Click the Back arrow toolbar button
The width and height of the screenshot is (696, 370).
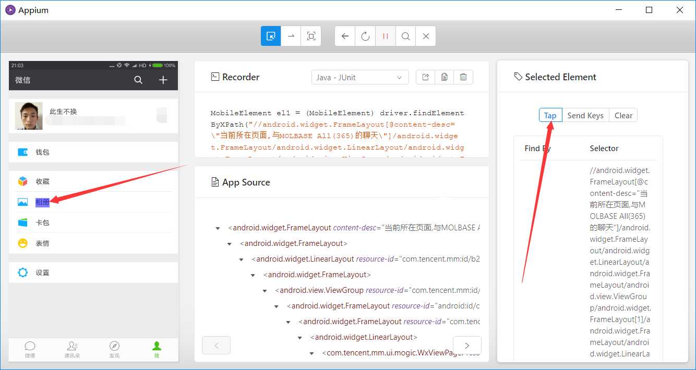(345, 36)
